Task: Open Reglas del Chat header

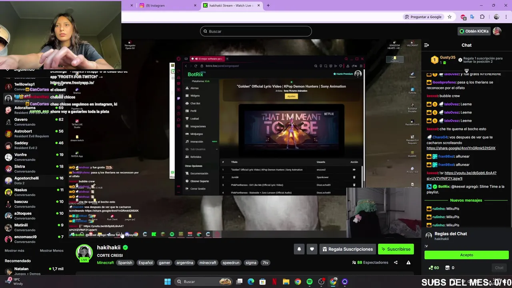Action: (450, 234)
